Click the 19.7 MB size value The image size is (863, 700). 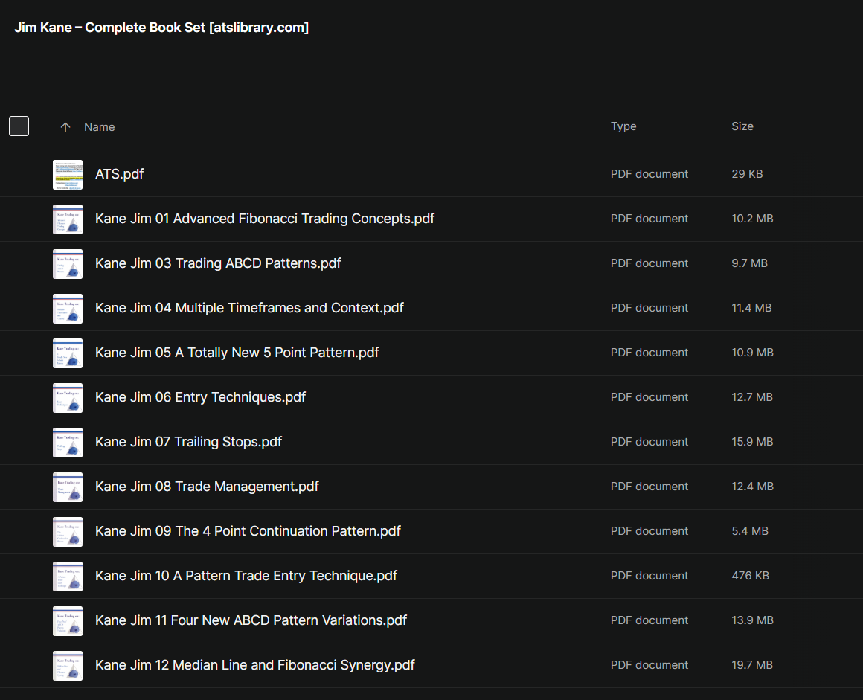point(752,664)
